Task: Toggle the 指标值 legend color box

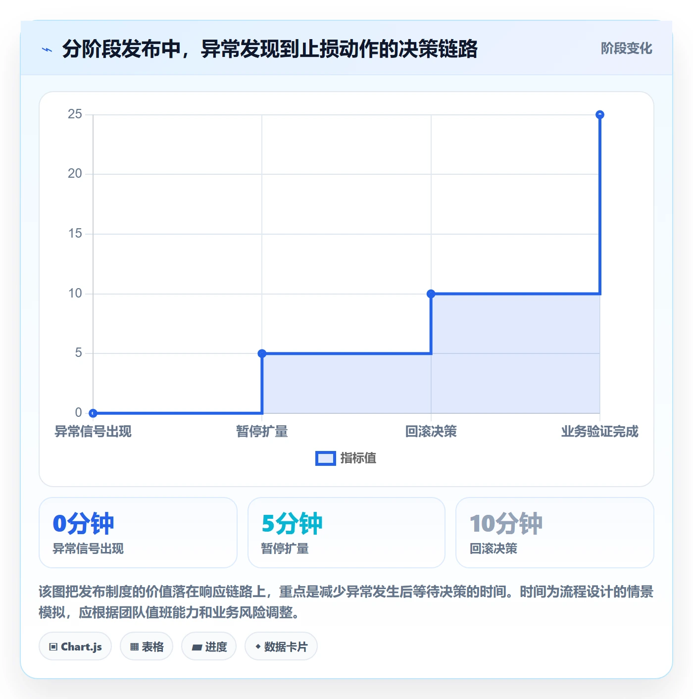Action: pyautogui.click(x=326, y=458)
